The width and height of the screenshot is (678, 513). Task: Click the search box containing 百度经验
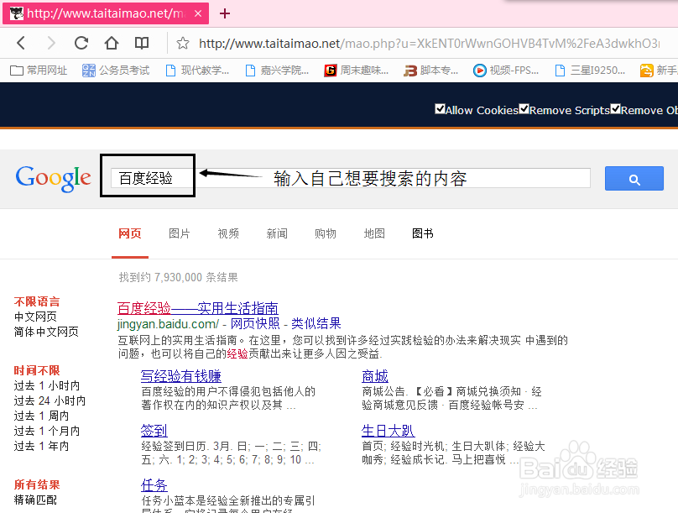point(350,178)
